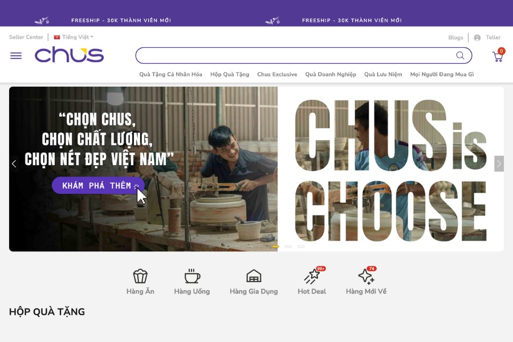513x342 pixels.
Task: Open the hamburger menu icon
Action: point(16,56)
